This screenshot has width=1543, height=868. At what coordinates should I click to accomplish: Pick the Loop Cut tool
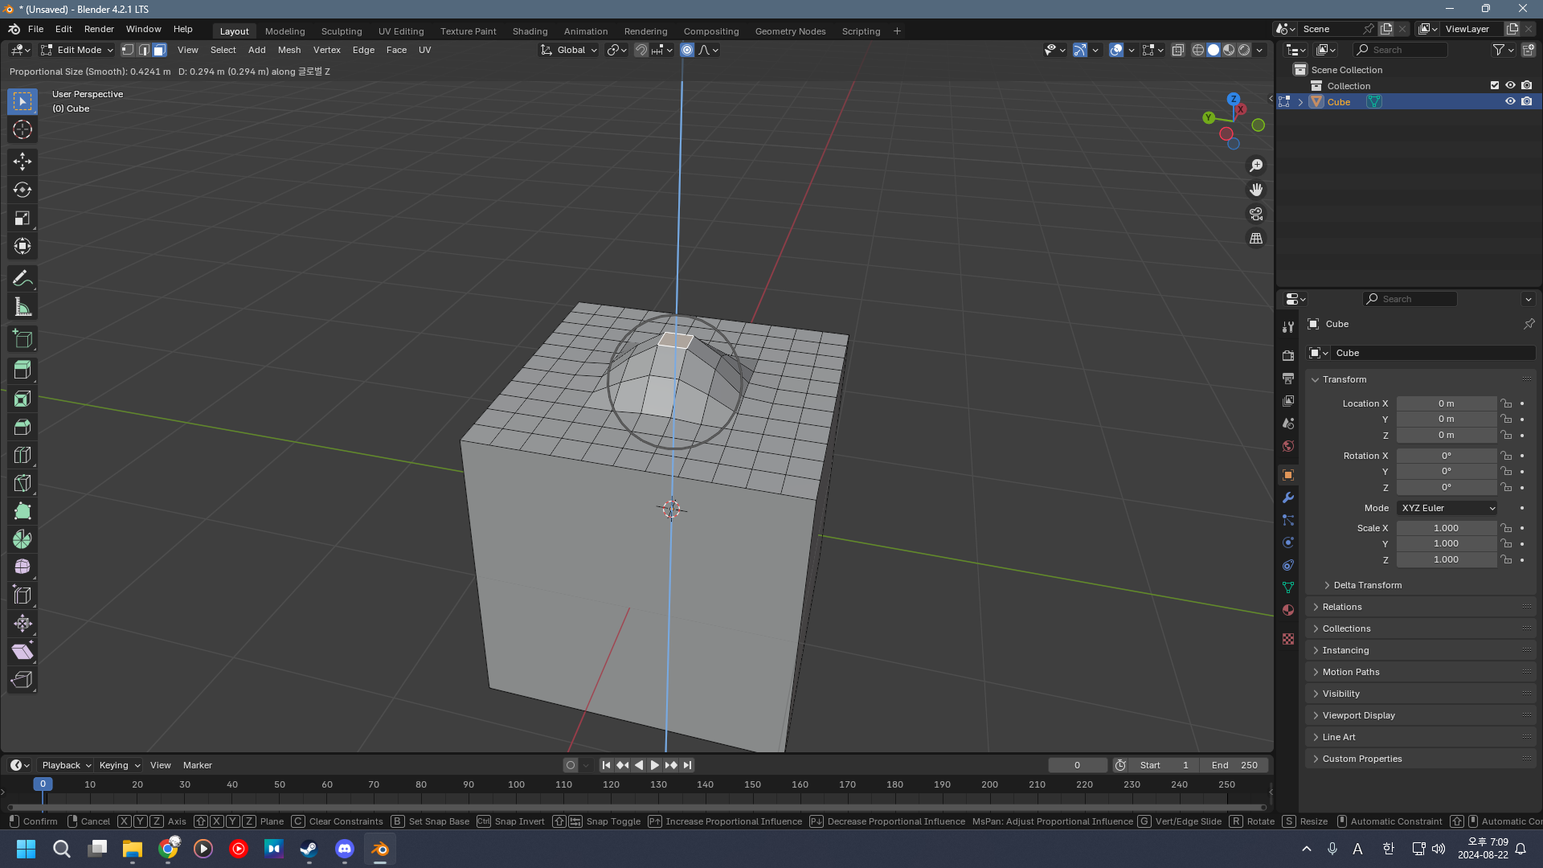click(23, 455)
